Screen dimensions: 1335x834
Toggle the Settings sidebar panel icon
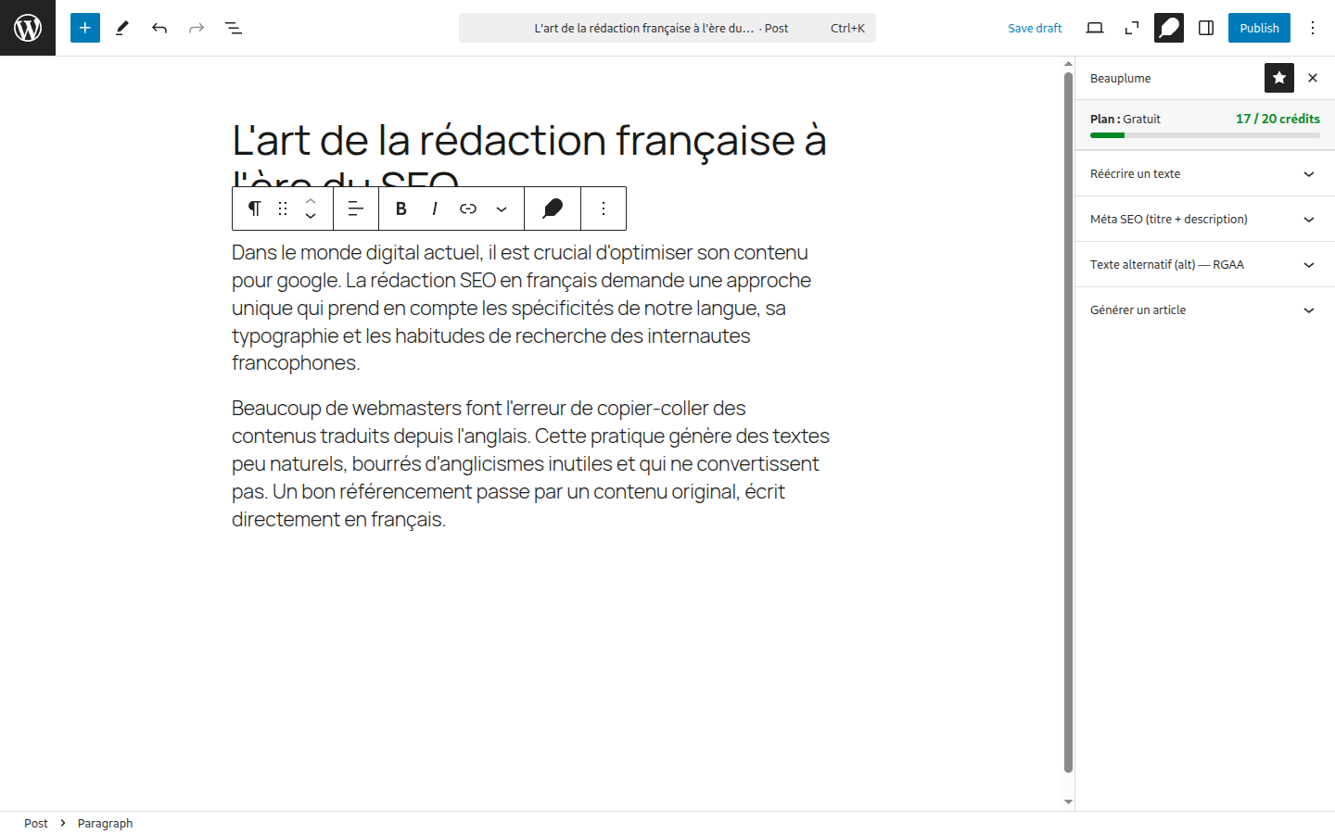[1206, 28]
